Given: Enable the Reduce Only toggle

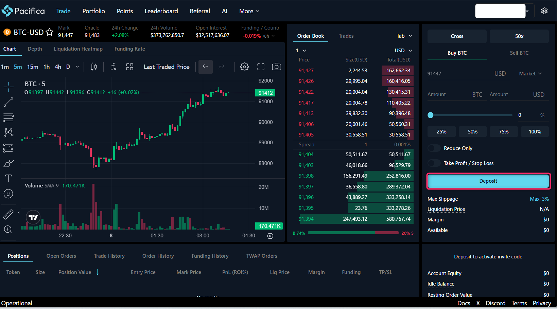Looking at the screenshot, I should [434, 148].
